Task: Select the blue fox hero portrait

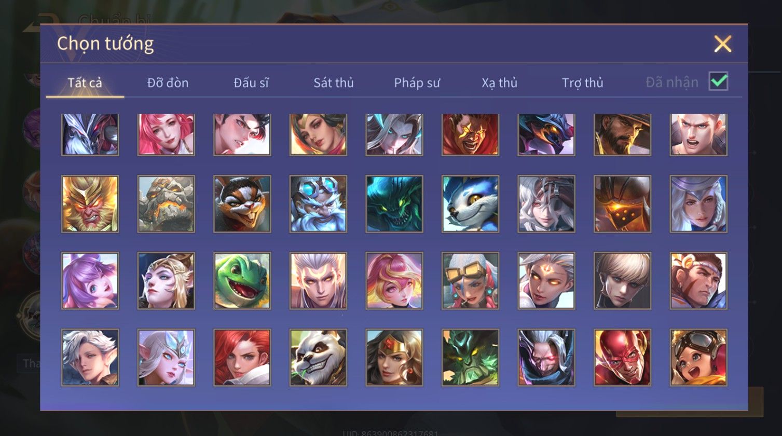Action: 470,203
